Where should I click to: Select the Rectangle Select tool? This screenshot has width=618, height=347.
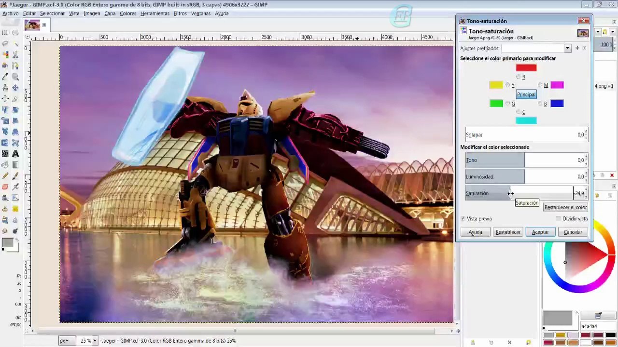(x=5, y=33)
